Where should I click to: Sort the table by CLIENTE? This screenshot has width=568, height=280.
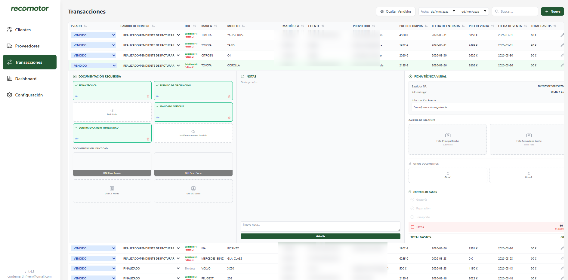323,26
